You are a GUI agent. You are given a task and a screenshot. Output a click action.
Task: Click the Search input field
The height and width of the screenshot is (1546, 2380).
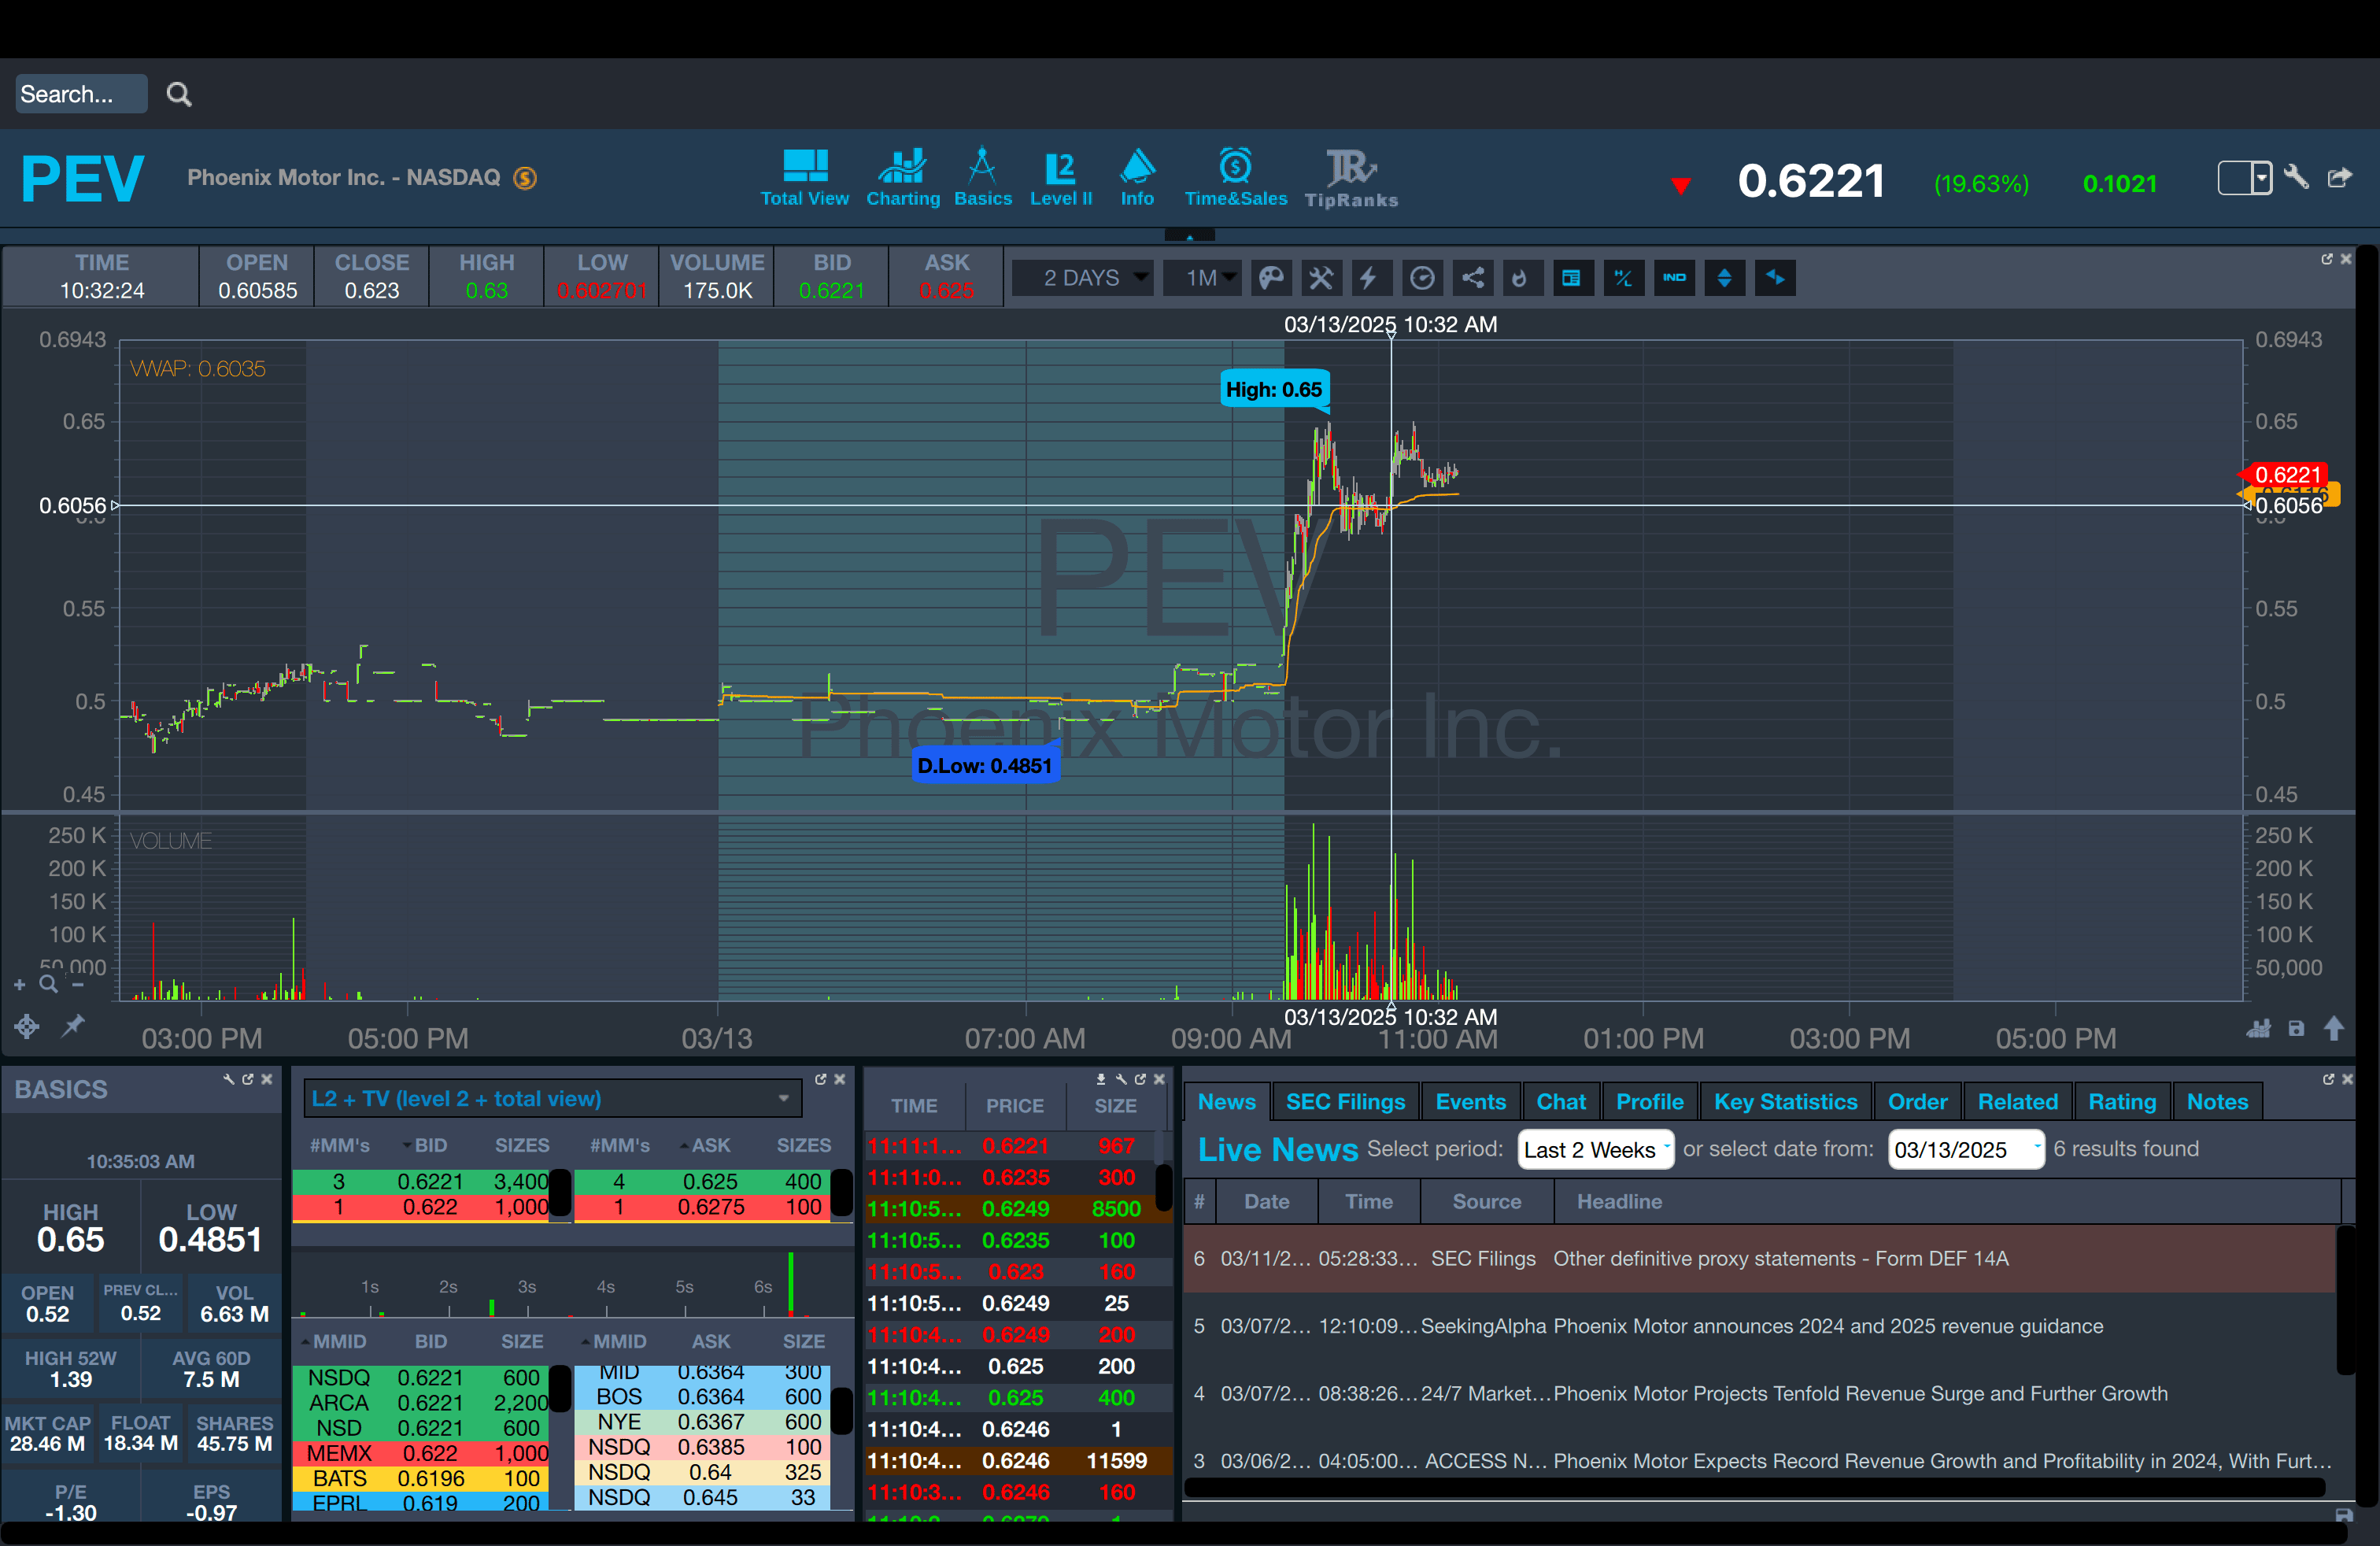tap(80, 94)
